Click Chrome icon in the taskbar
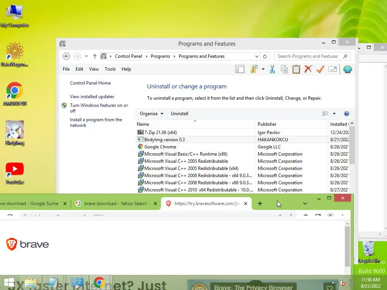Image resolution: width=387 pixels, height=290 pixels. pyautogui.click(x=99, y=282)
